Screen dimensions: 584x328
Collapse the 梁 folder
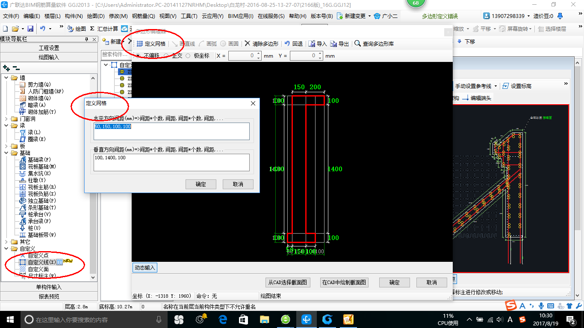tap(6, 126)
